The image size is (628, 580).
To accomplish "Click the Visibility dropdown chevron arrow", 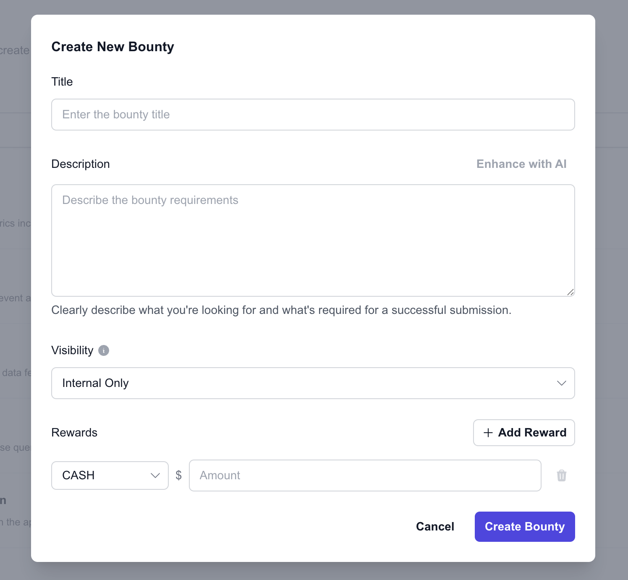I will (562, 383).
